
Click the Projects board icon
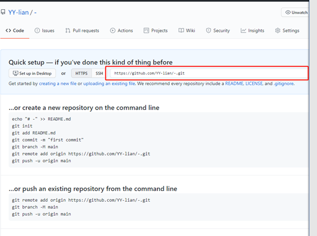pos(146,30)
